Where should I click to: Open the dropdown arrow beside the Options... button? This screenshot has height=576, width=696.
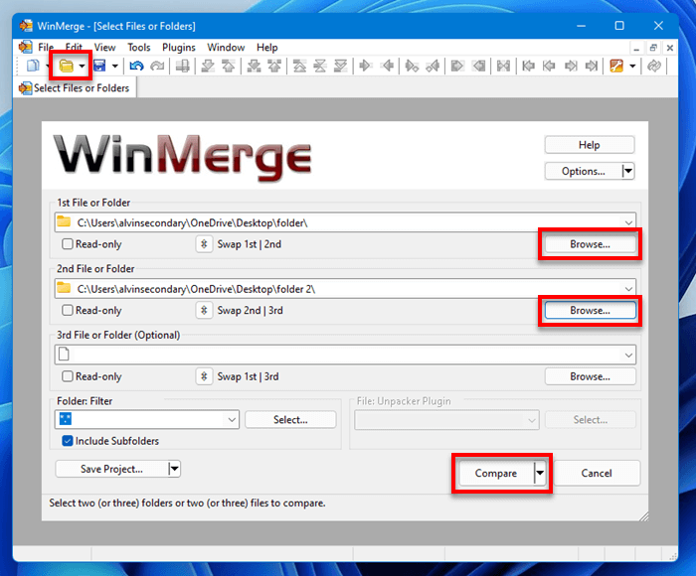(628, 171)
